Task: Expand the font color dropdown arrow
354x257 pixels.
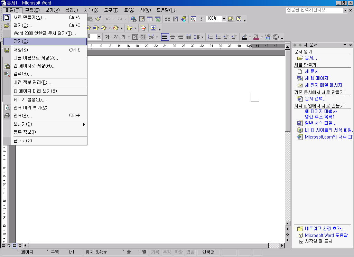Action: (x=262, y=37)
